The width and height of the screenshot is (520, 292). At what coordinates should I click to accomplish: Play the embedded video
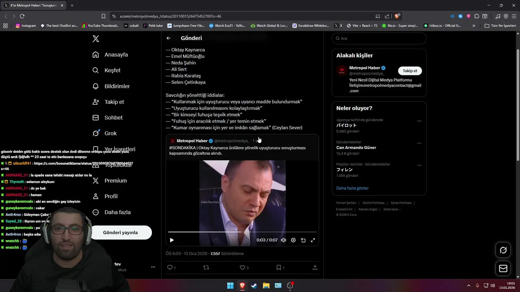pyautogui.click(x=172, y=240)
